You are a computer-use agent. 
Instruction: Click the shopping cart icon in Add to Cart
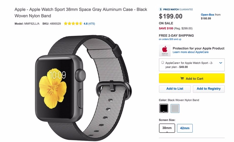[x=182, y=78]
